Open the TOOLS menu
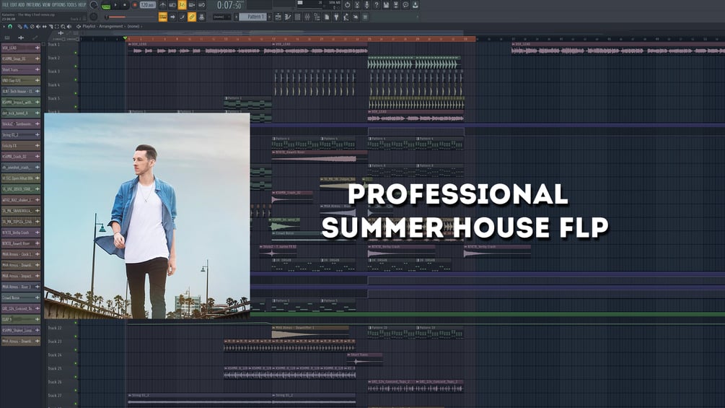This screenshot has height=408, width=725. click(71, 4)
